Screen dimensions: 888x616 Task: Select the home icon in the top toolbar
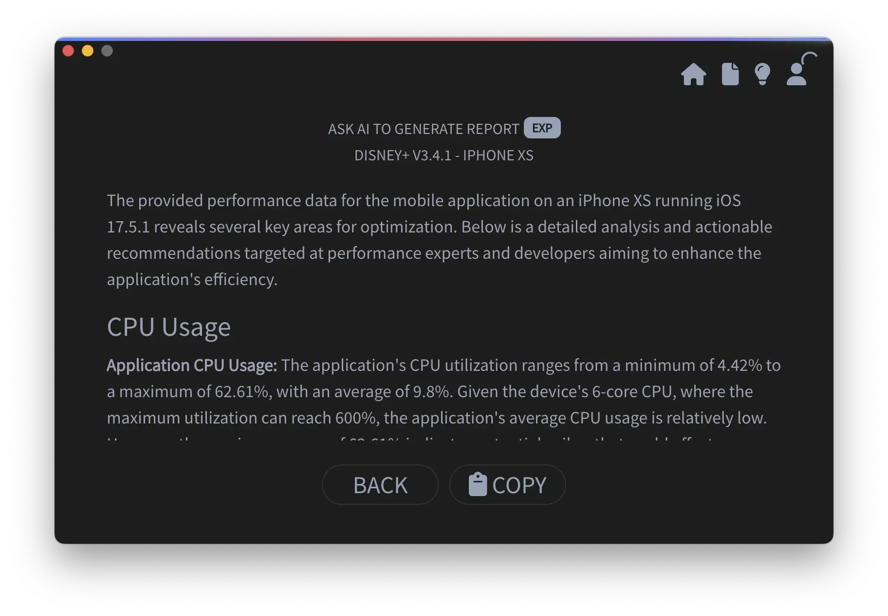694,74
